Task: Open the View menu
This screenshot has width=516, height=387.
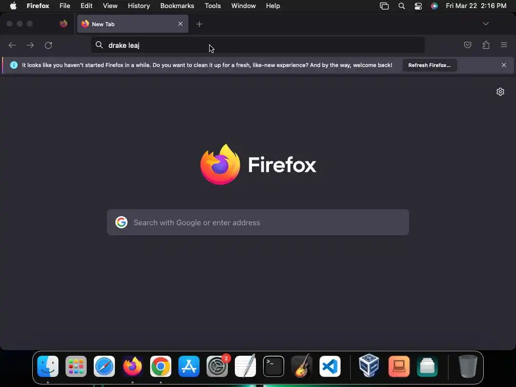Action: coord(110,6)
